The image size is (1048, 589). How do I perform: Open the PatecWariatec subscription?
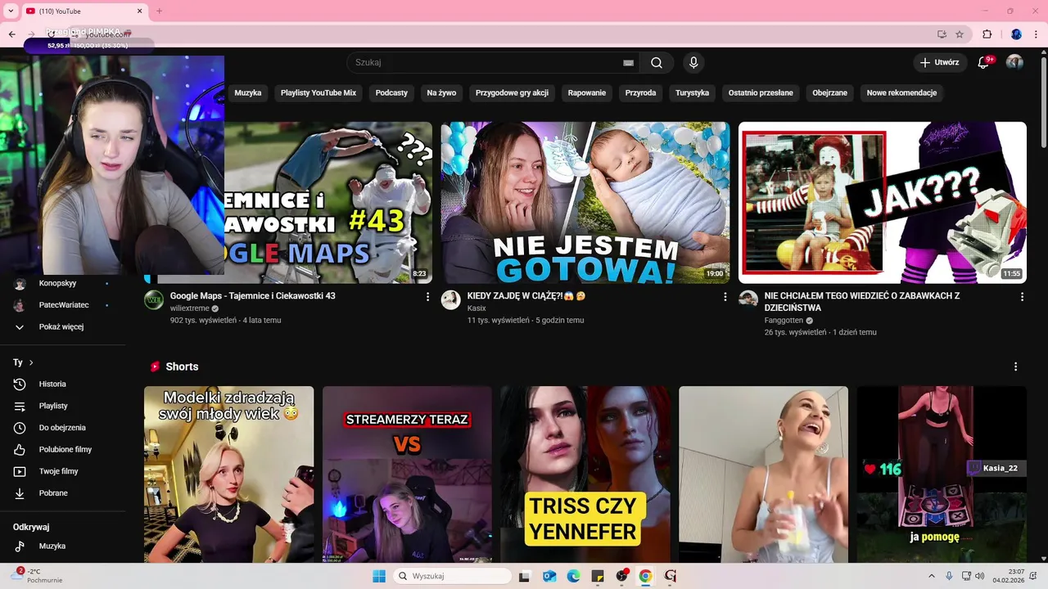[x=62, y=305]
